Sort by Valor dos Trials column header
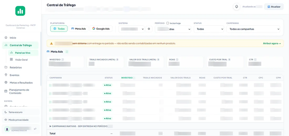 [x=180, y=78]
